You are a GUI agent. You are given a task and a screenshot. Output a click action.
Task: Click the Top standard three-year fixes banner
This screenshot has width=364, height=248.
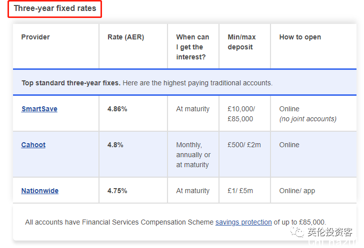(x=184, y=83)
